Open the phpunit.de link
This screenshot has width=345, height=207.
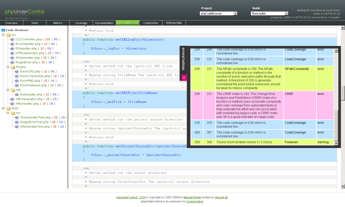(221, 197)
